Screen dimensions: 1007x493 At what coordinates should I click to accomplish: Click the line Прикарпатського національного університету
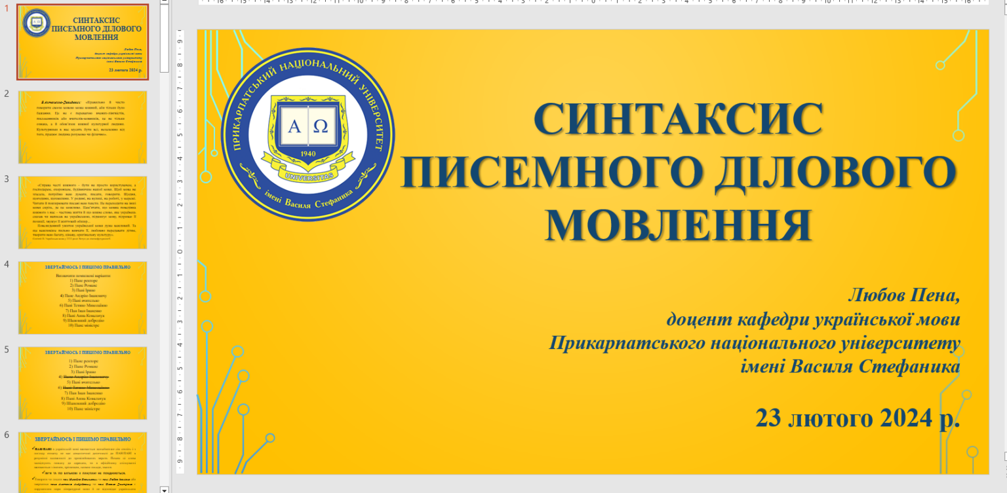click(x=755, y=343)
